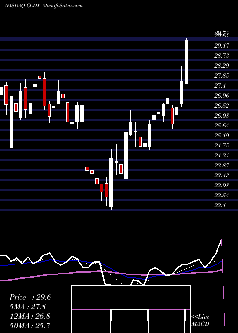The width and height of the screenshot is (238, 333).
Task: Click the 12MA : 26.8 readout
Action: point(30,316)
